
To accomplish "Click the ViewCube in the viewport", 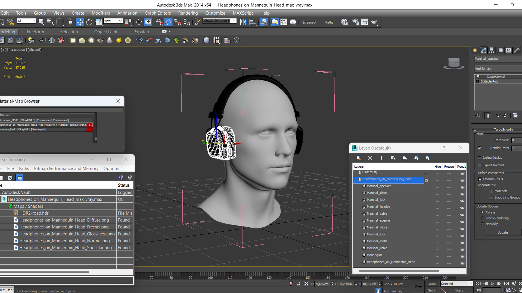I will click(x=454, y=63).
